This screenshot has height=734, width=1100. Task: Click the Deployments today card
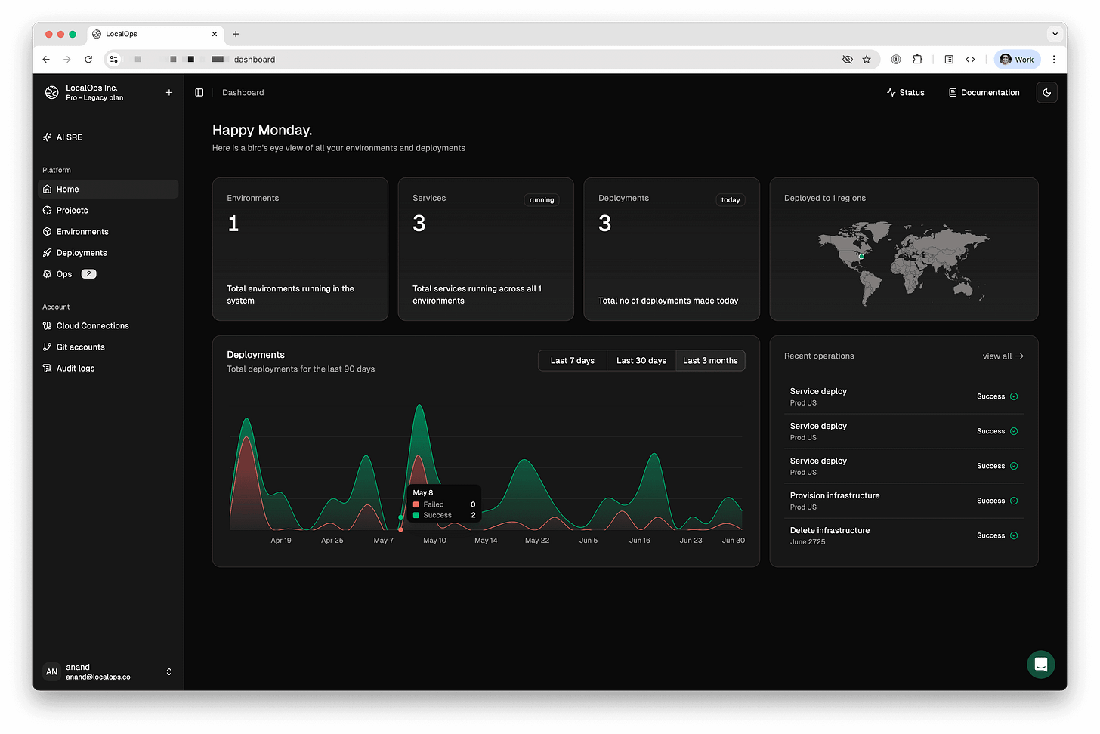pos(672,249)
